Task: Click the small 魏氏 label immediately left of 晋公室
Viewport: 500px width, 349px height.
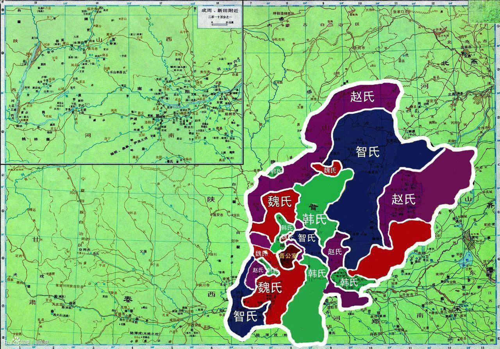Action: click(x=261, y=253)
